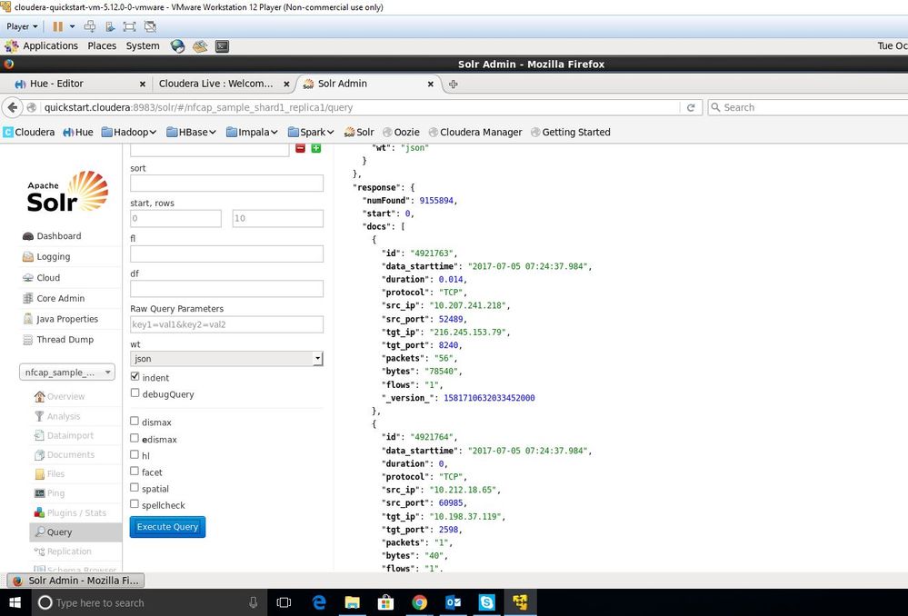This screenshot has width=908, height=616.
Task: Open the System menu
Action: pyautogui.click(x=143, y=45)
